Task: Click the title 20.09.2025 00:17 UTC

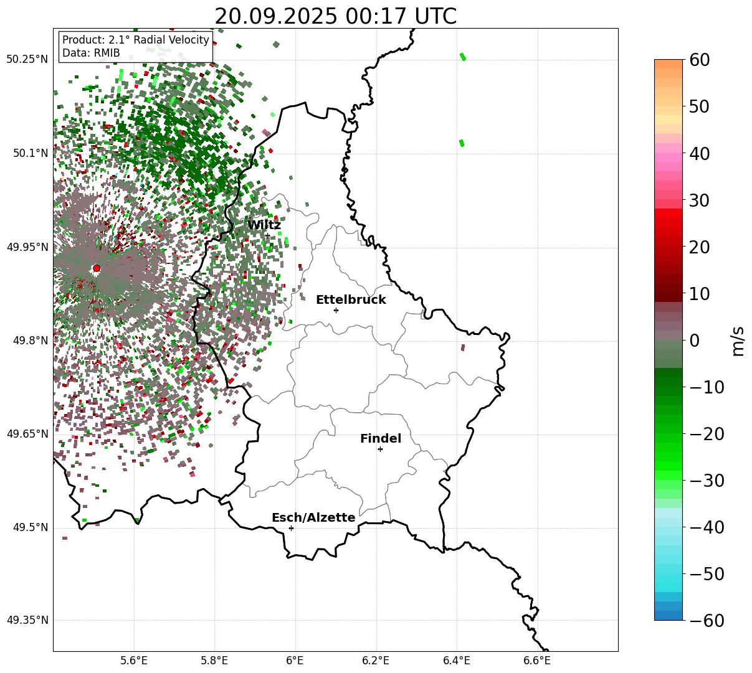Action: tap(335, 16)
